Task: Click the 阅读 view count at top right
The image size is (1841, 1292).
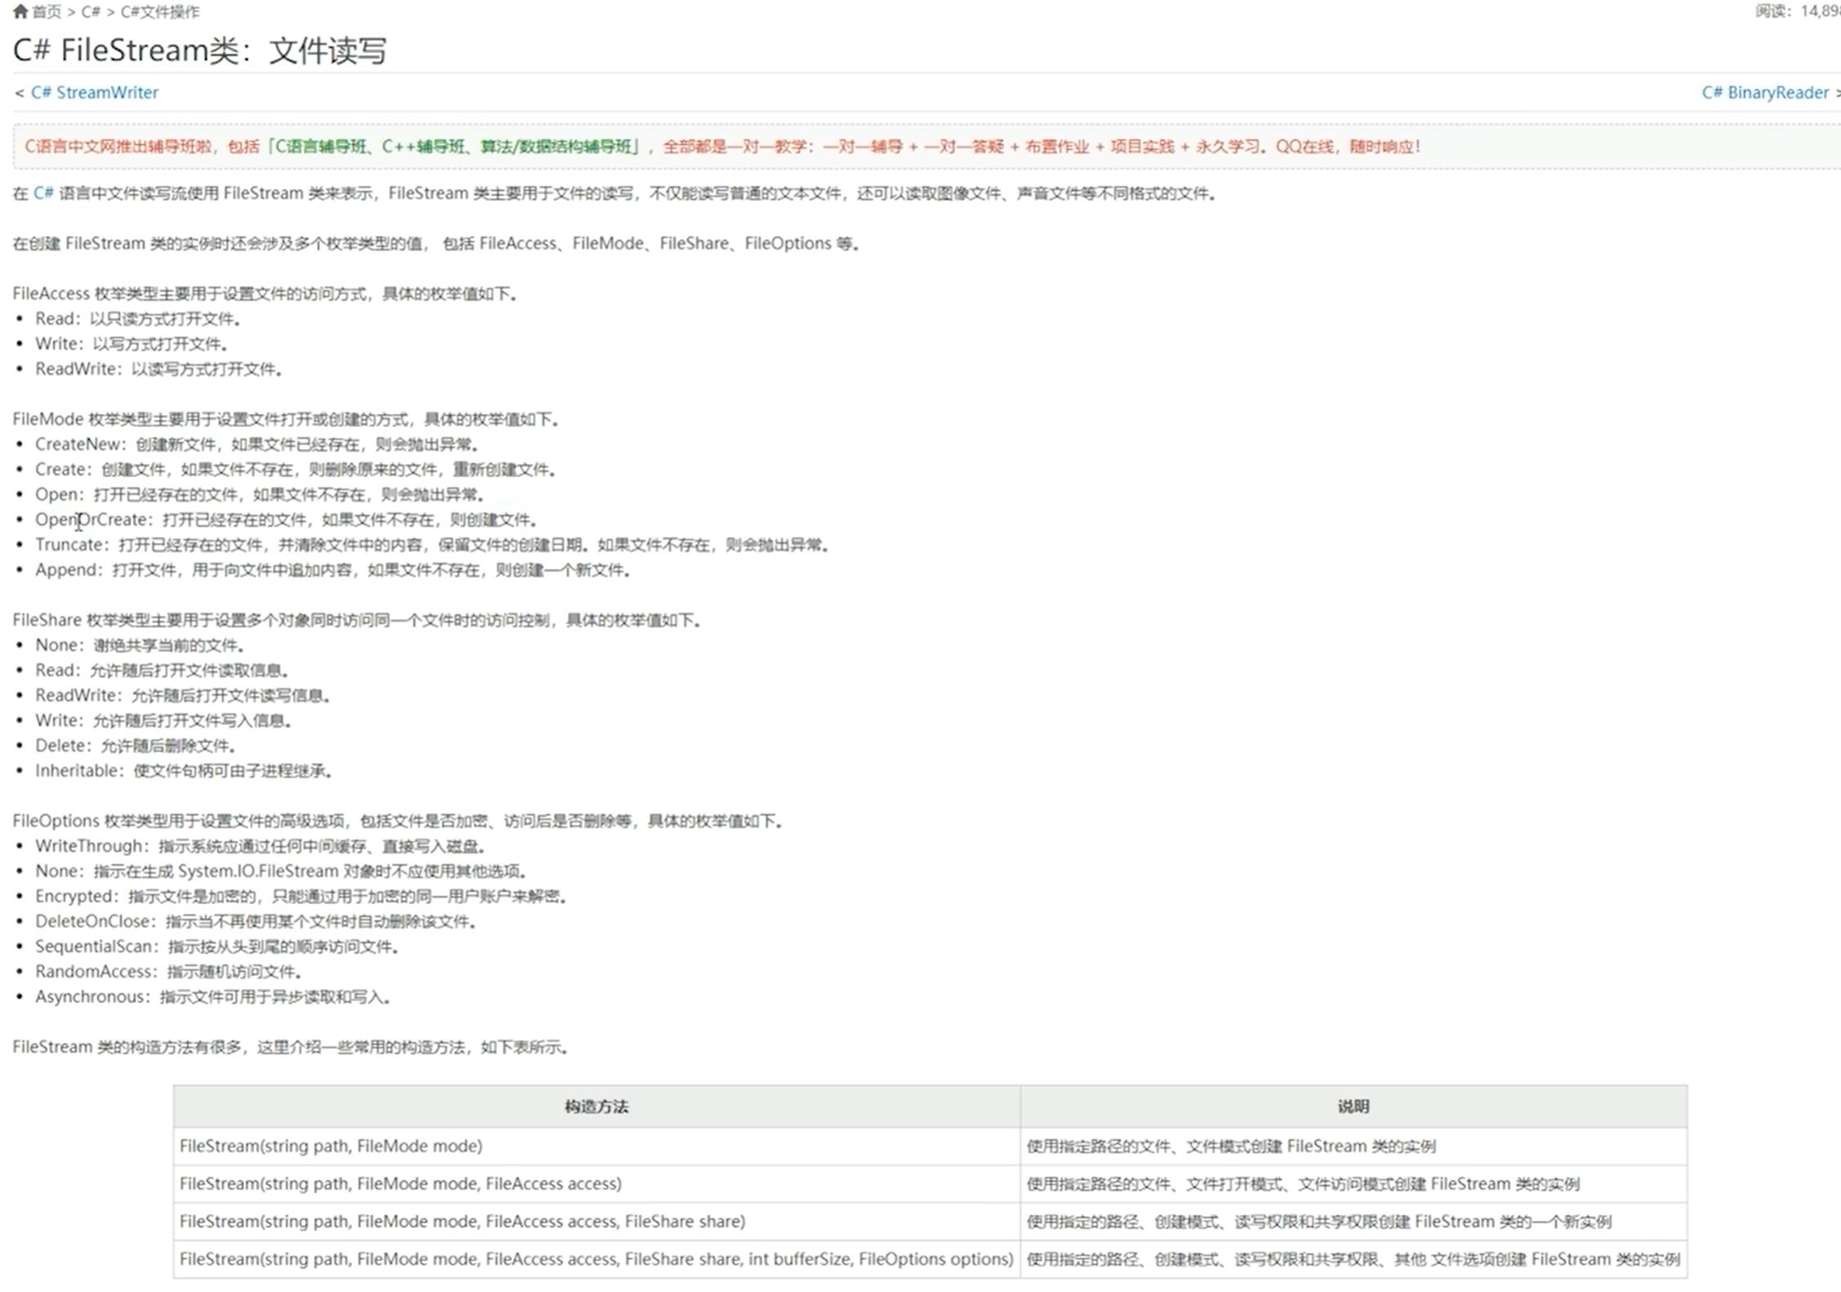Action: 1797,11
